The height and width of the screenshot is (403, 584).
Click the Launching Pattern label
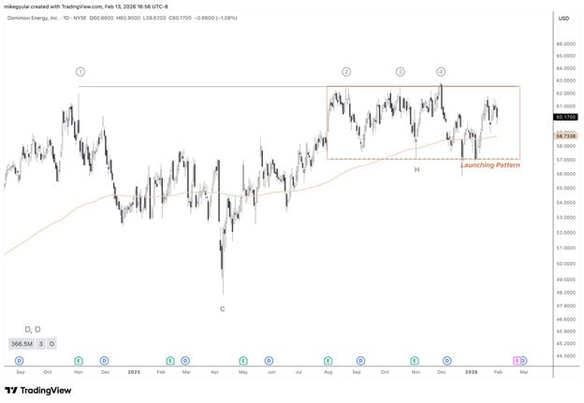tap(490, 166)
